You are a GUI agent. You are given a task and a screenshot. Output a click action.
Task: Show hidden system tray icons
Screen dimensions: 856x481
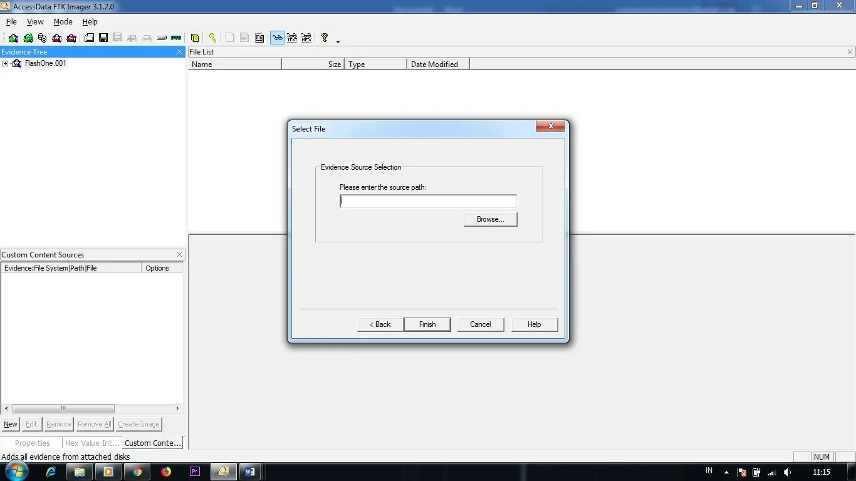click(x=726, y=472)
